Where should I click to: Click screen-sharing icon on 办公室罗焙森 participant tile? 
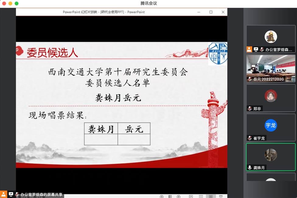256,49
